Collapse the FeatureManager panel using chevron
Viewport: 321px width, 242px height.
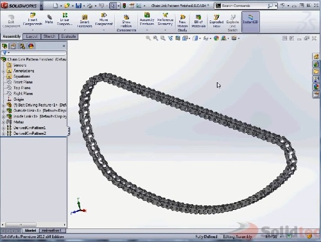coord(64,46)
